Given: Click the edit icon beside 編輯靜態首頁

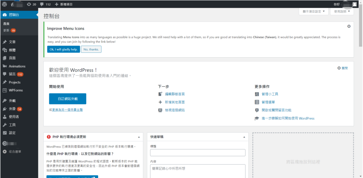Looking at the screenshot, I should [x=160, y=94].
